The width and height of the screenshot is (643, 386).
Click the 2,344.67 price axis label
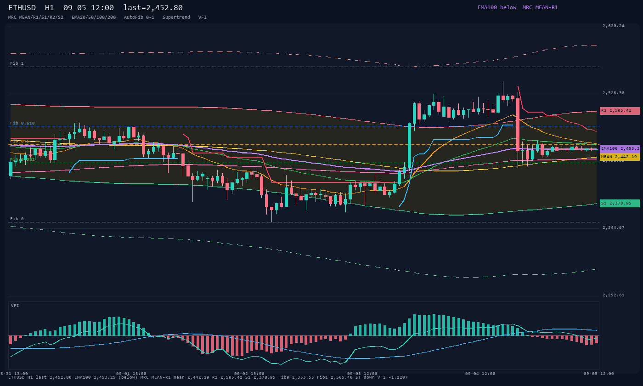pyautogui.click(x=614, y=227)
